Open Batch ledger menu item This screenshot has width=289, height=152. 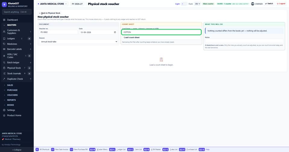click(x=17, y=62)
